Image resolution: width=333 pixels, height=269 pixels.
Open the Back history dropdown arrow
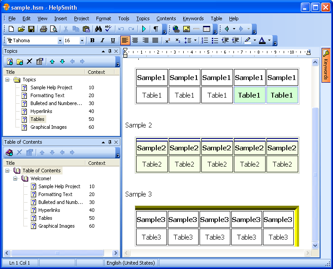[x=234, y=29]
